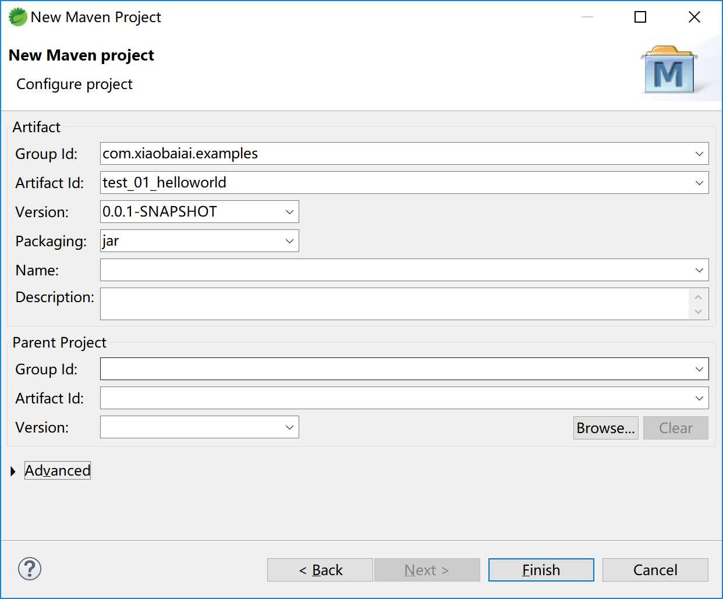Viewport: 723px width, 599px height.
Task: Click the Description: label text
Action: point(55,297)
